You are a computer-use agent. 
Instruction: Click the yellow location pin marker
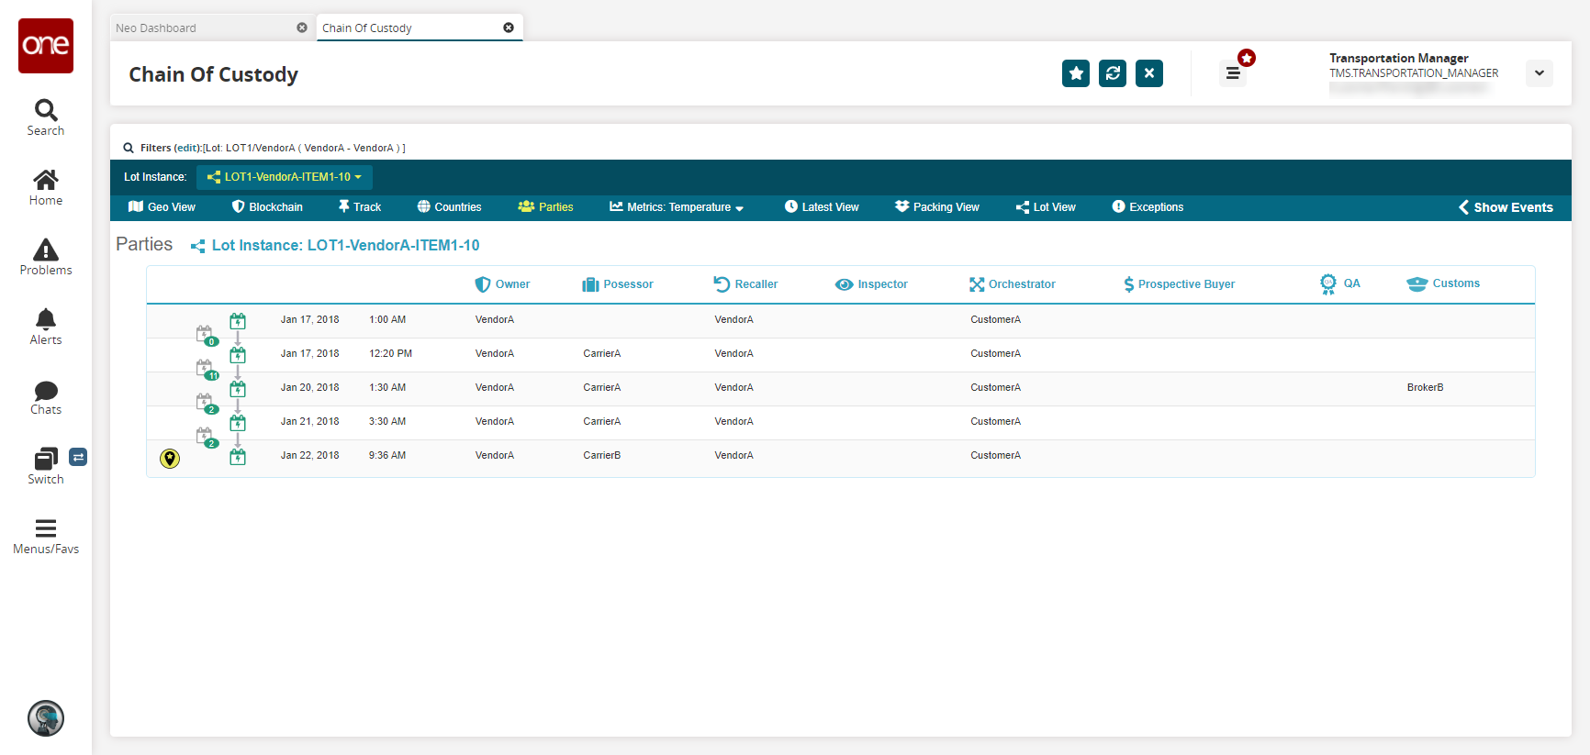click(x=170, y=459)
